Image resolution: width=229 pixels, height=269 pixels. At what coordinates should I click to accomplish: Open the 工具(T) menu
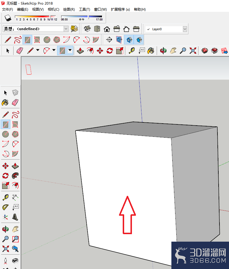(84, 10)
